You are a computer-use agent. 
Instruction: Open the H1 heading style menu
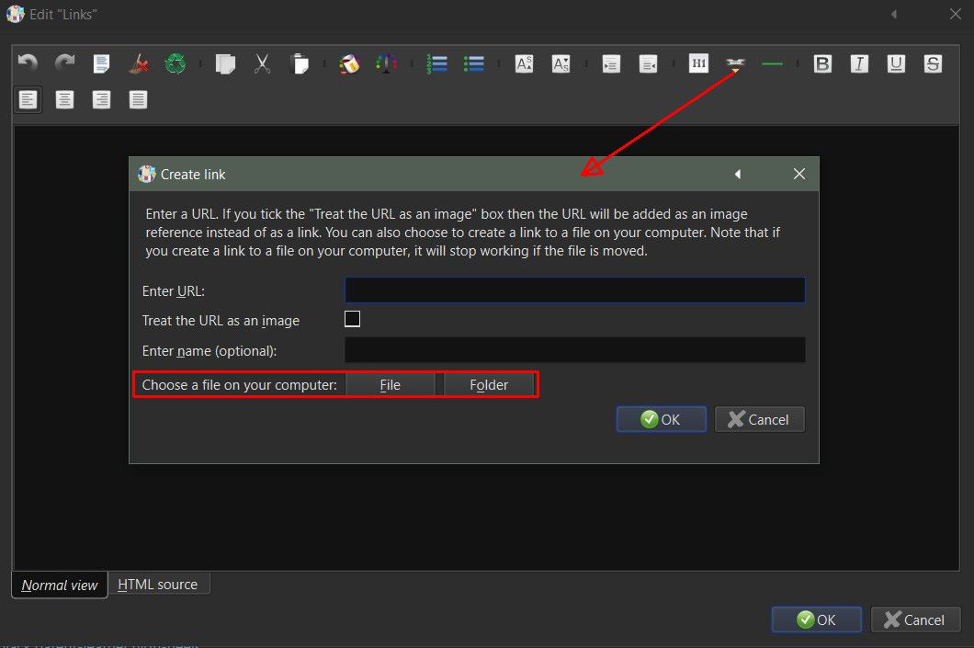pyautogui.click(x=699, y=63)
